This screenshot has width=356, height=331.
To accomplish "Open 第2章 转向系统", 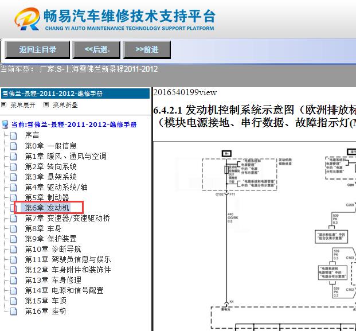I will click(x=50, y=166).
